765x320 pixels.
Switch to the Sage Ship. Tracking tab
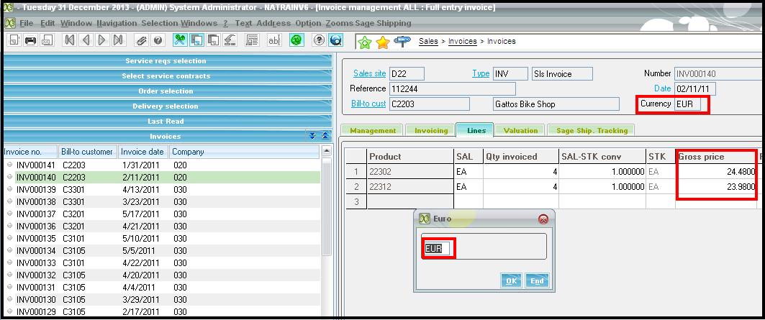pyautogui.click(x=592, y=130)
